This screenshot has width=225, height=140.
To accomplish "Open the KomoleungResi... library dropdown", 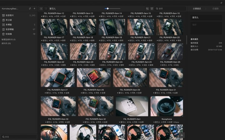I will pos(10,9).
